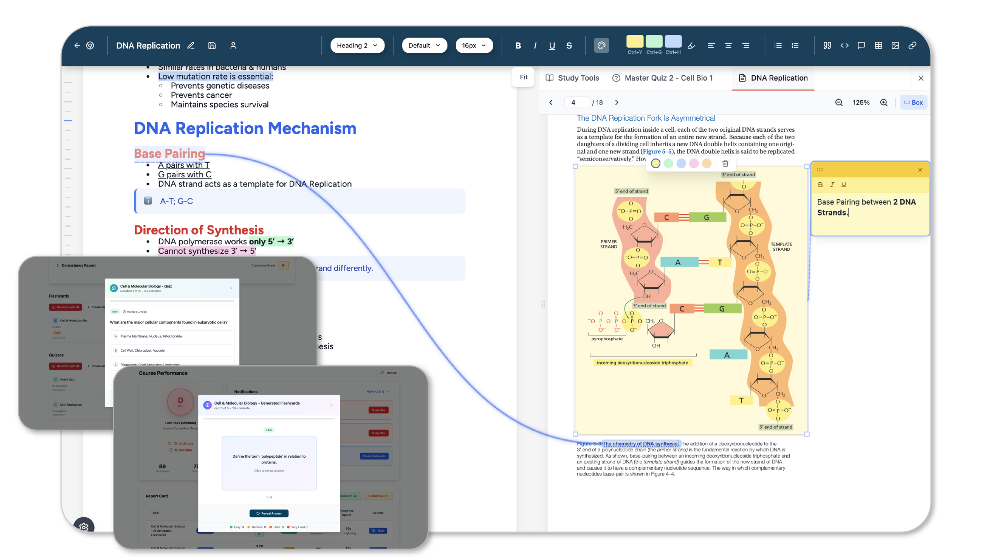Insert an image into the note
Image resolution: width=992 pixels, height=558 pixels.
[x=895, y=45]
